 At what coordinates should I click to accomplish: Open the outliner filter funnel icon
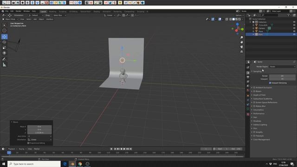[x=289, y=15]
